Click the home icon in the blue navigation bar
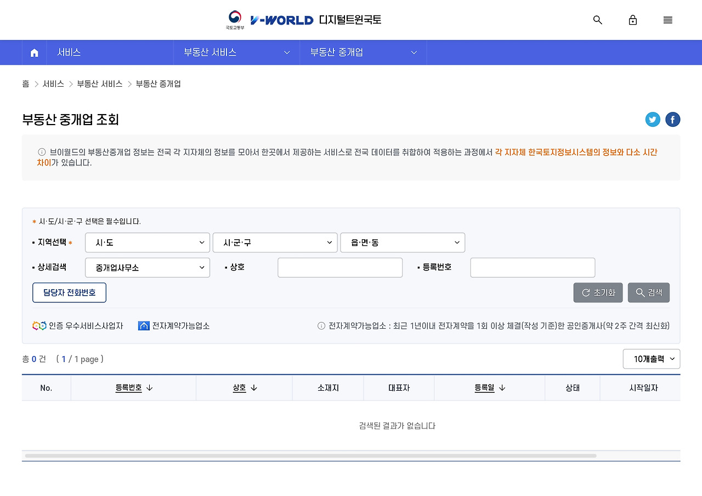 pyautogui.click(x=34, y=52)
